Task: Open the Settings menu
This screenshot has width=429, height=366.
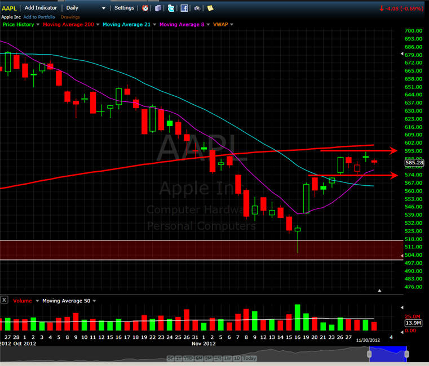Action: coord(124,8)
